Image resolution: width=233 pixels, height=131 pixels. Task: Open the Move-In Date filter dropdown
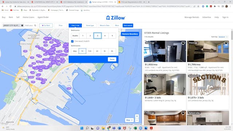coord(104,25)
